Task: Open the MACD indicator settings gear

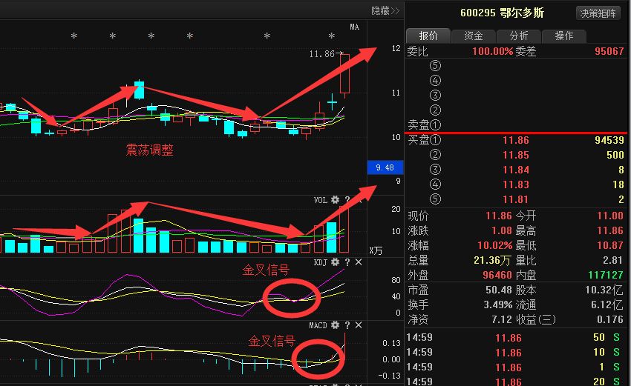Action: pyautogui.click(x=335, y=325)
